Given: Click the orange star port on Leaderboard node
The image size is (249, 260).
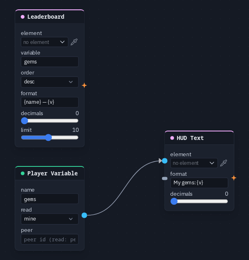Looking at the screenshot, I should tap(84, 85).
